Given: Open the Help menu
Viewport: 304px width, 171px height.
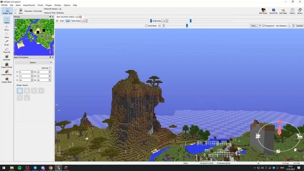Looking at the screenshot, I should (75, 5).
